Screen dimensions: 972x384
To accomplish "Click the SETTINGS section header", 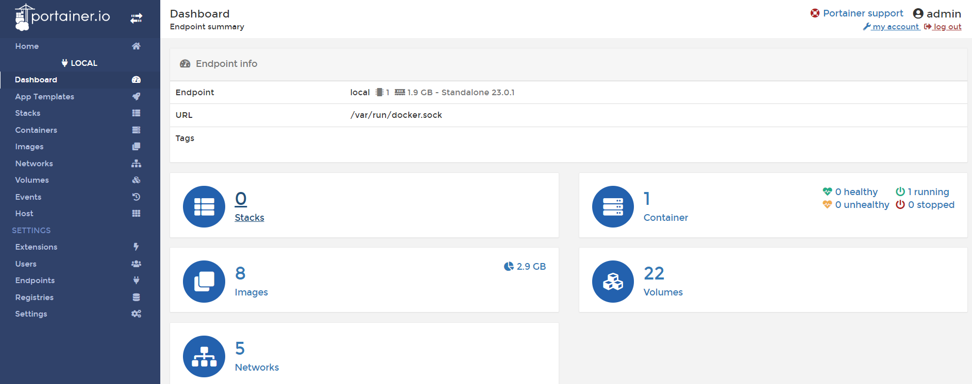I will [x=31, y=231].
